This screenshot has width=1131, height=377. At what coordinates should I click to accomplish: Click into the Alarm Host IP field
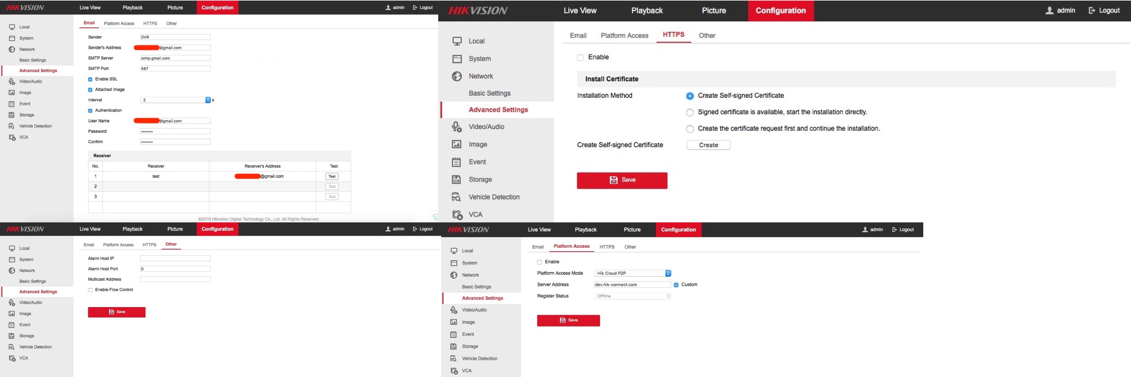[x=175, y=259]
